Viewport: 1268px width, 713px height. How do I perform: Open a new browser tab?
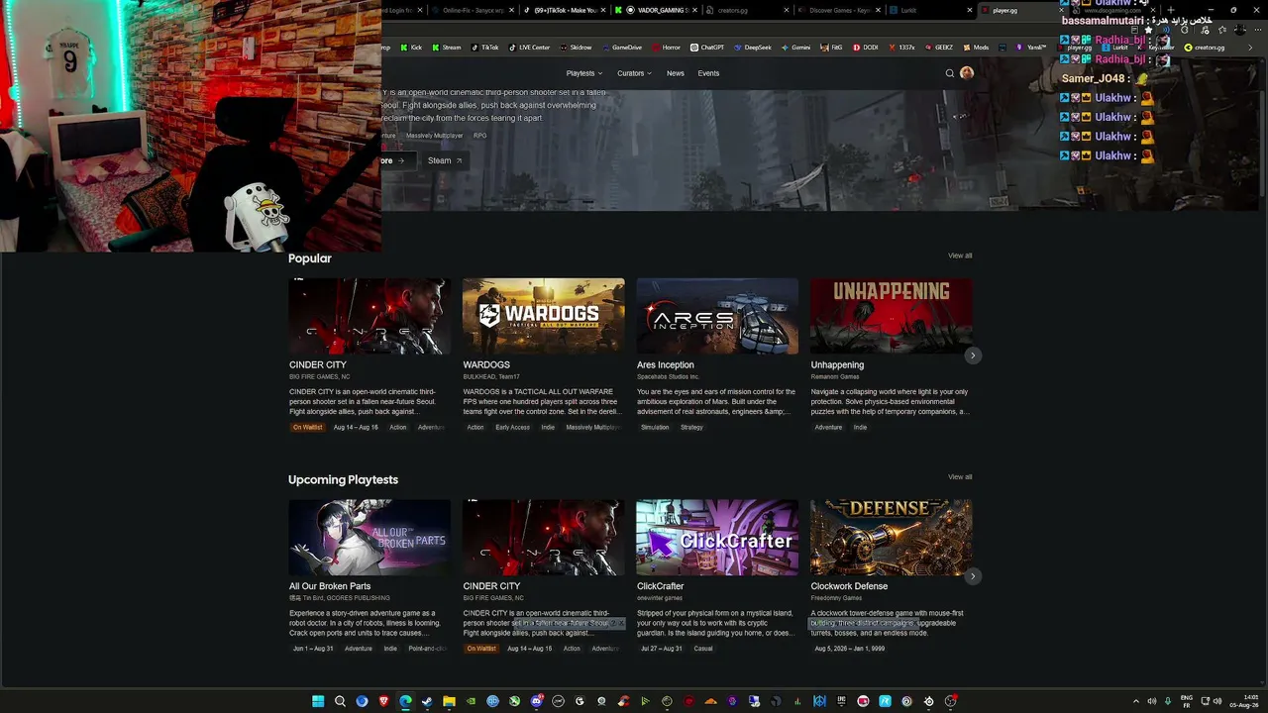pyautogui.click(x=1170, y=10)
